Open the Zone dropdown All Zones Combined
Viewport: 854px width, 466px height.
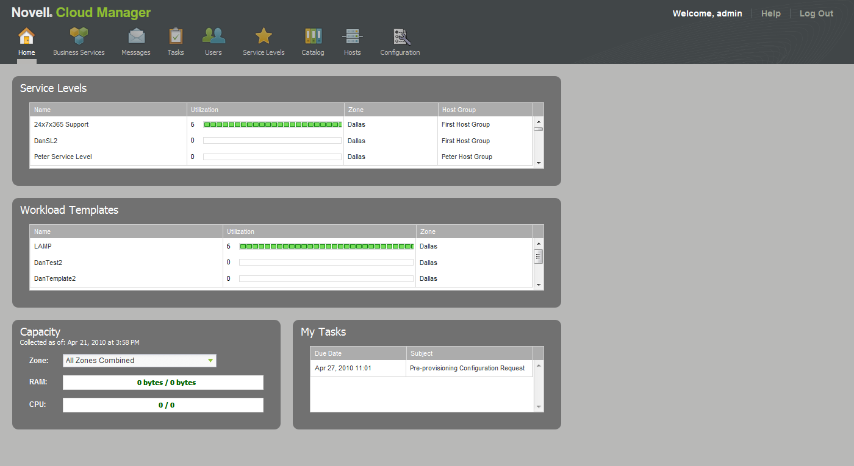[x=140, y=361]
